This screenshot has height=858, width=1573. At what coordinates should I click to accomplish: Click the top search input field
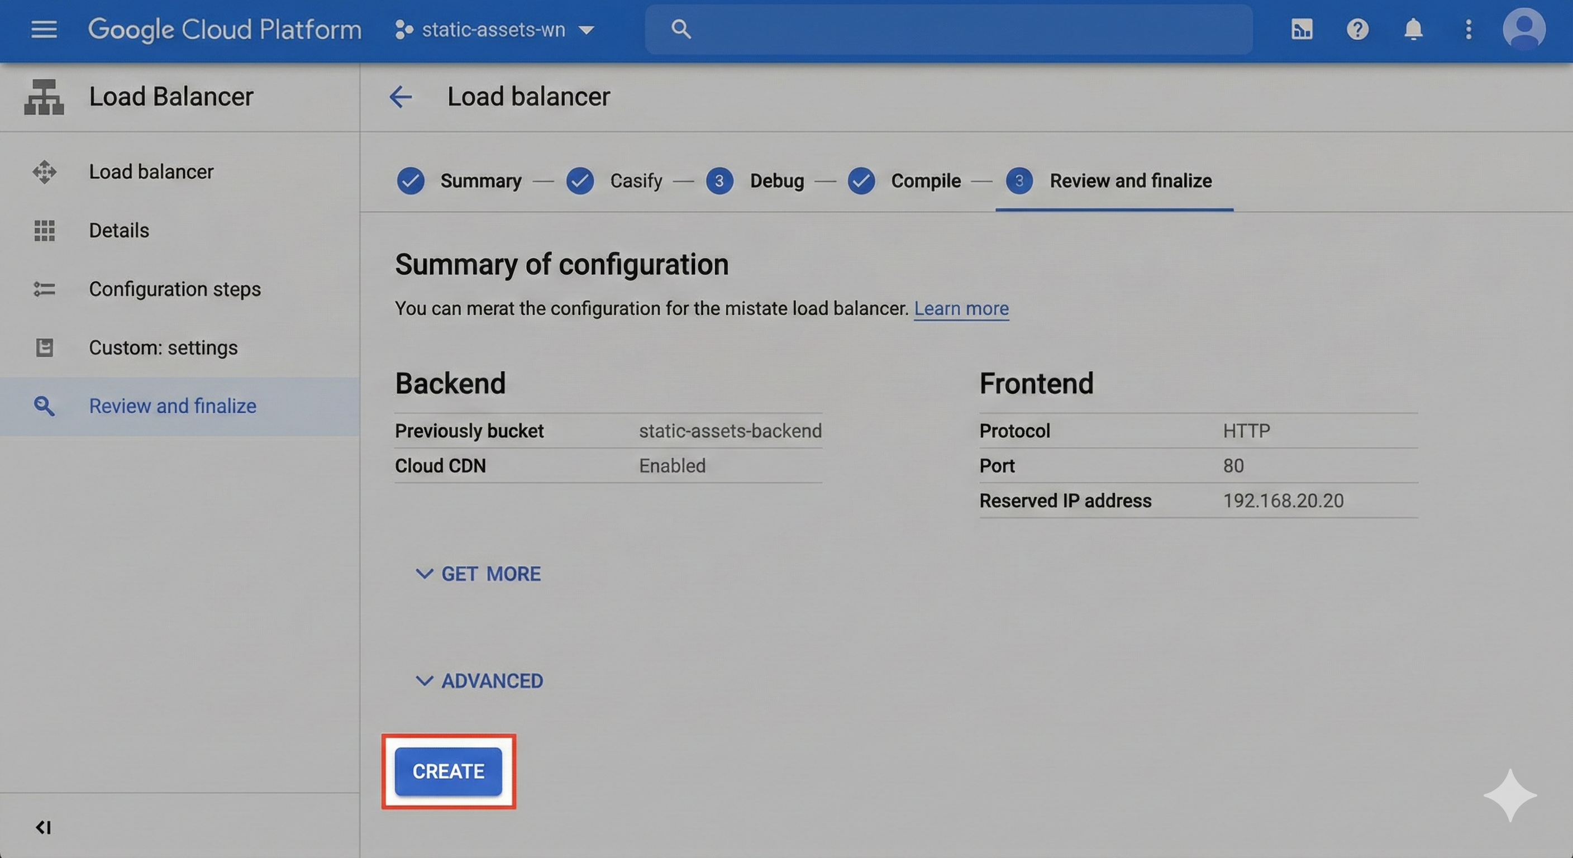tap(948, 29)
